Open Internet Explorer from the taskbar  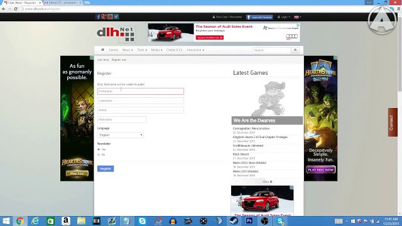35,221
